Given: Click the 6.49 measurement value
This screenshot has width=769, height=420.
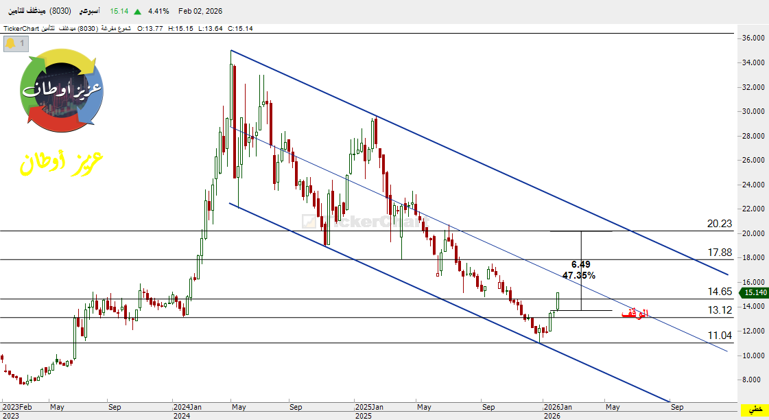Looking at the screenshot, I should [x=580, y=264].
